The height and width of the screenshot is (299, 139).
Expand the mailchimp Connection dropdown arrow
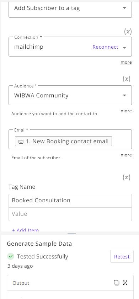(x=124, y=48)
